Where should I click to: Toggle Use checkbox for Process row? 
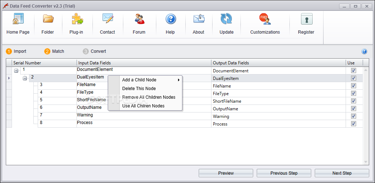click(x=354, y=124)
